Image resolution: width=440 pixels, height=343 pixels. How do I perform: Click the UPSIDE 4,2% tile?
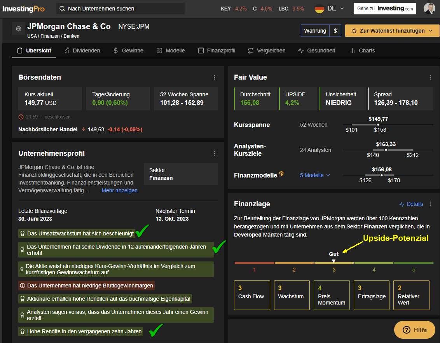tap(298, 99)
